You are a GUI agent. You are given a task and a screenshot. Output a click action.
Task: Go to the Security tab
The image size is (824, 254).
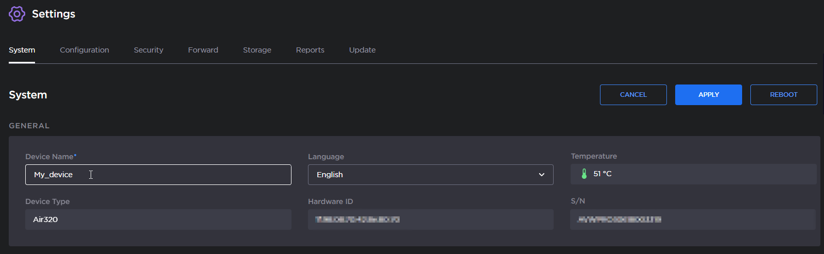click(x=148, y=50)
